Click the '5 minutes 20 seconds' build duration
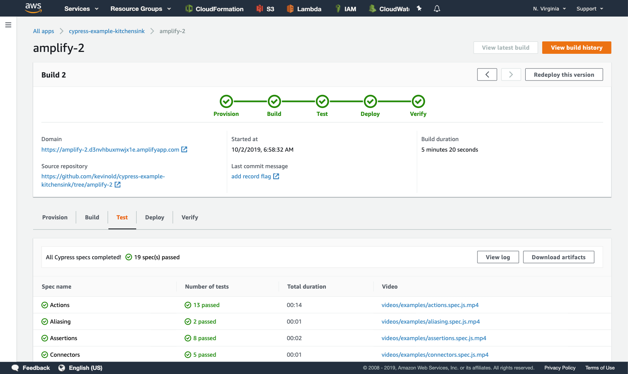The height and width of the screenshot is (374, 628). tap(450, 150)
